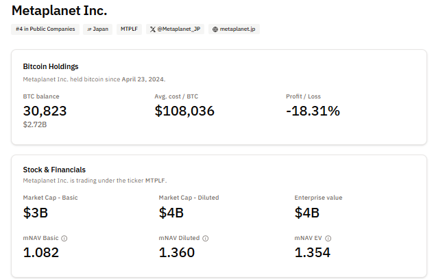Click the X logo beside @Metaplanet_JP
The image size is (434, 279).
click(x=153, y=29)
